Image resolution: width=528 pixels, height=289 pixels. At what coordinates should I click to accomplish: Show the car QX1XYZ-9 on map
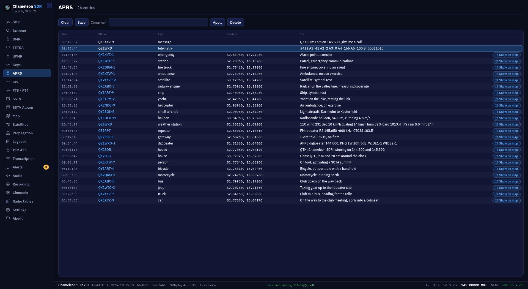pos(507,200)
